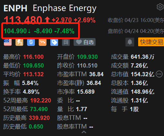Click the 52周最高 value 192.220
The width and height of the screenshot is (164, 136).
[41, 100]
